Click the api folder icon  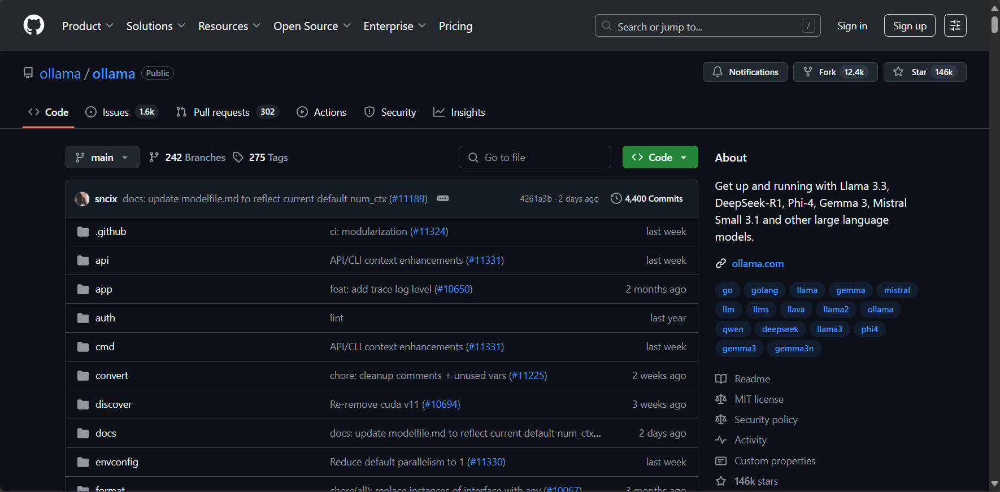click(83, 260)
